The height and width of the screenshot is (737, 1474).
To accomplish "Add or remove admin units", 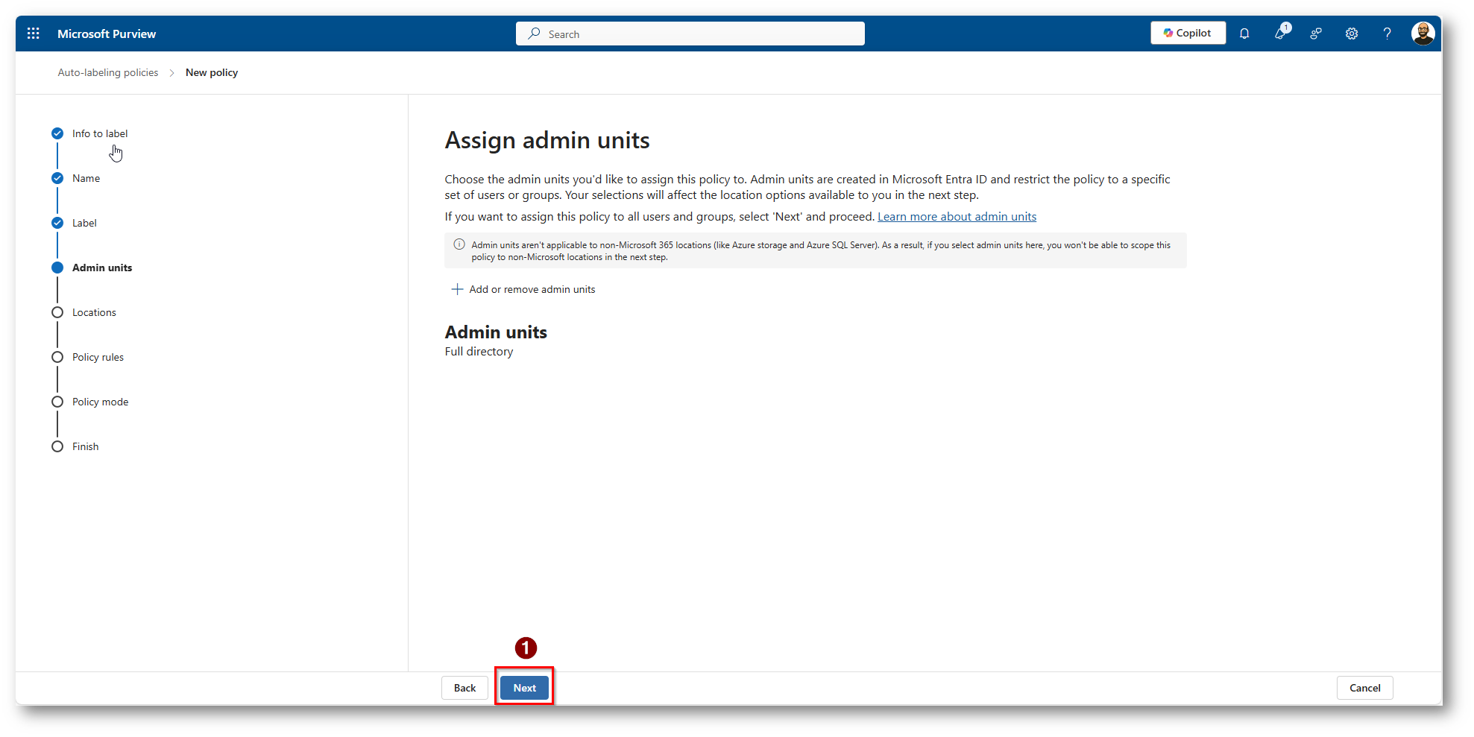I will 523,289.
